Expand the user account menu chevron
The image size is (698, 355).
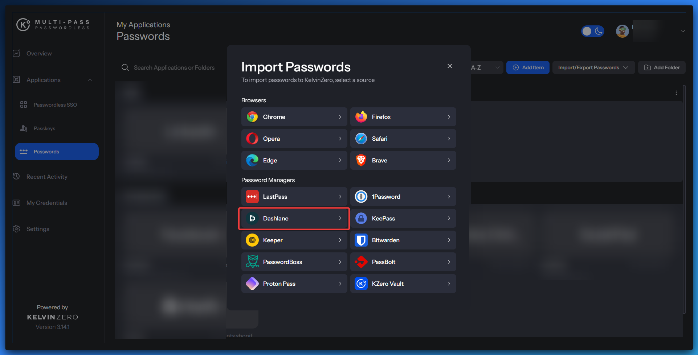[682, 31]
